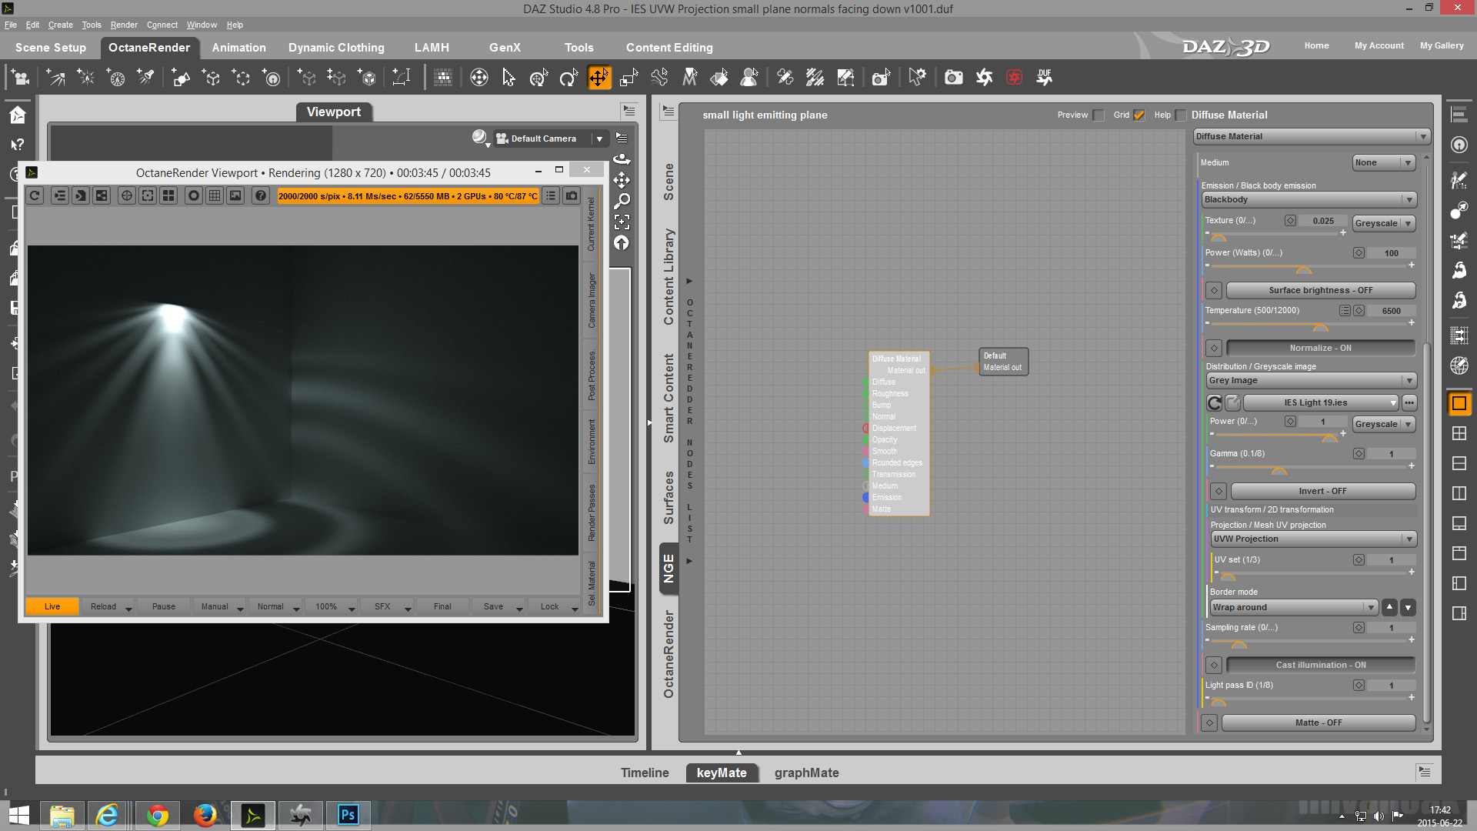Click the restart render icon in OctaneRender Viewport
Screen dimensions: 1477x831
click(x=35, y=195)
